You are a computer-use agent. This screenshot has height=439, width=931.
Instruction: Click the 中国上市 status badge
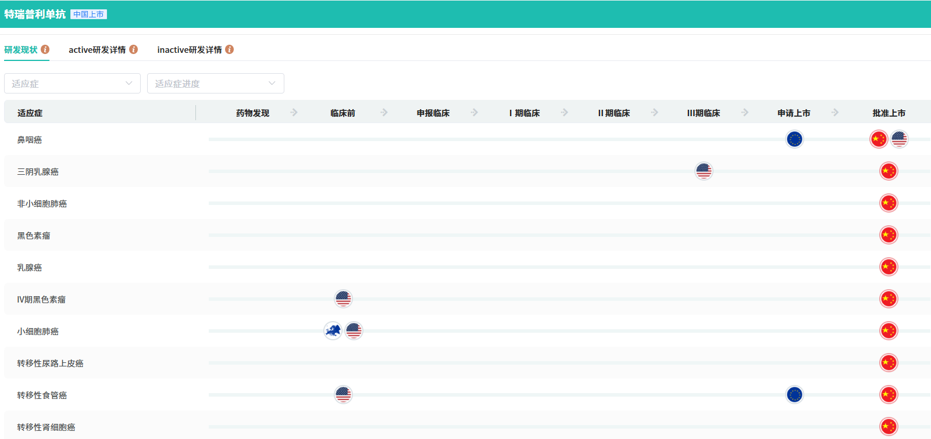click(x=88, y=15)
